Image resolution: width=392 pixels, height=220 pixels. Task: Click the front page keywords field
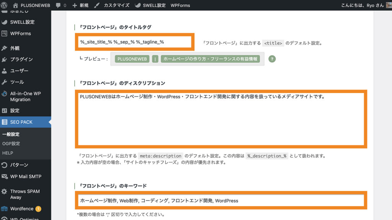click(221, 200)
